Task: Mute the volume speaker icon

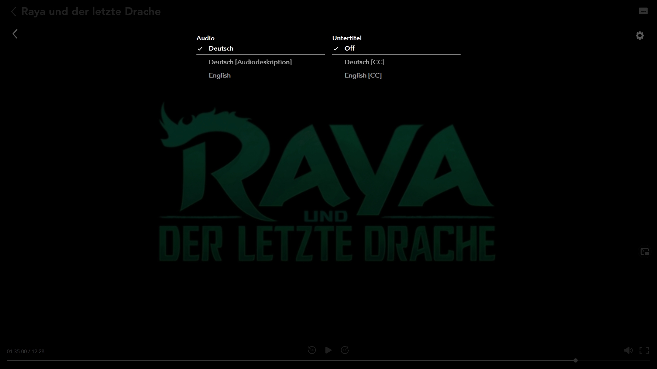Action: coord(628,350)
